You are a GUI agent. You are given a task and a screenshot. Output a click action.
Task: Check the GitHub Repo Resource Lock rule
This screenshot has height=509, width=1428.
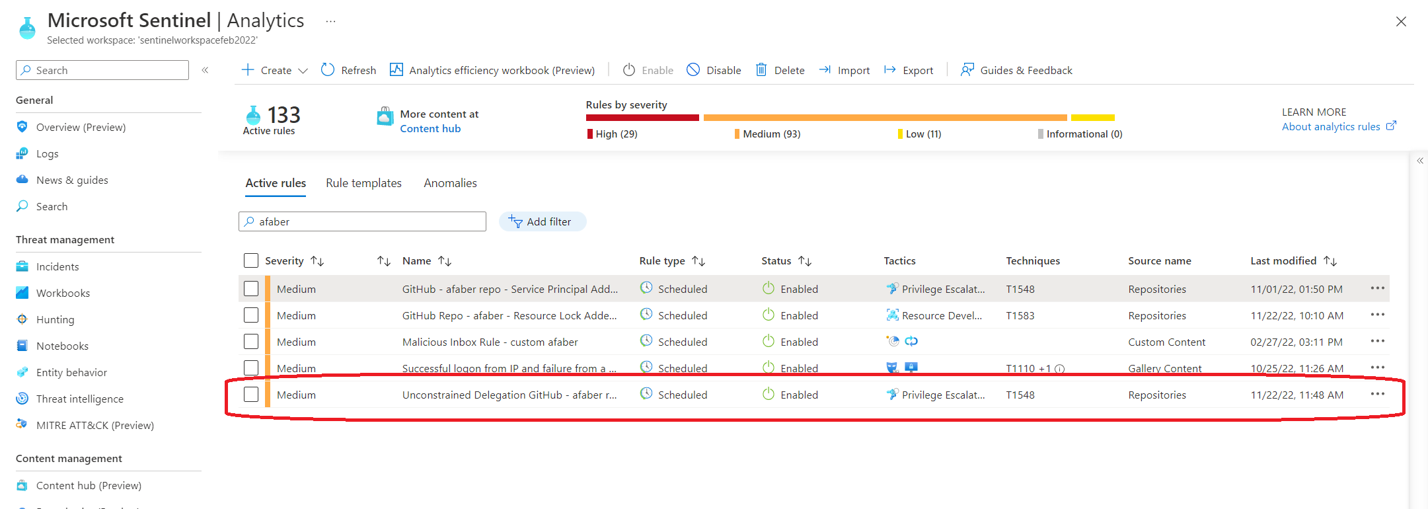[x=251, y=315]
